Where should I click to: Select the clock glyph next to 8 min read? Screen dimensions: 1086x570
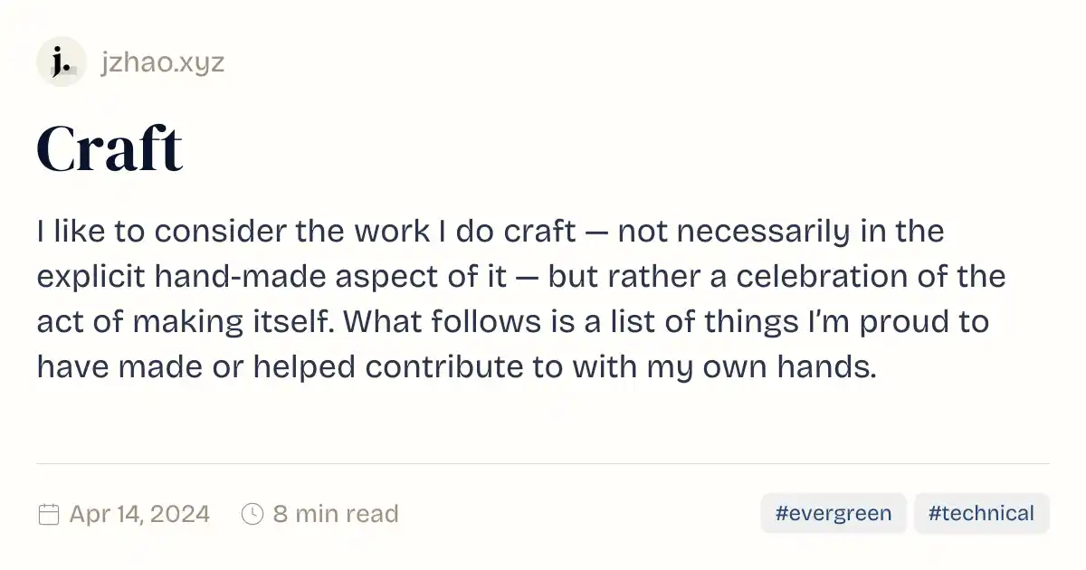tap(252, 513)
